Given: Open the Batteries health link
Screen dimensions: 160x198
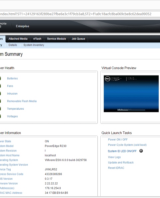Looking at the screenshot, I should (12, 78).
